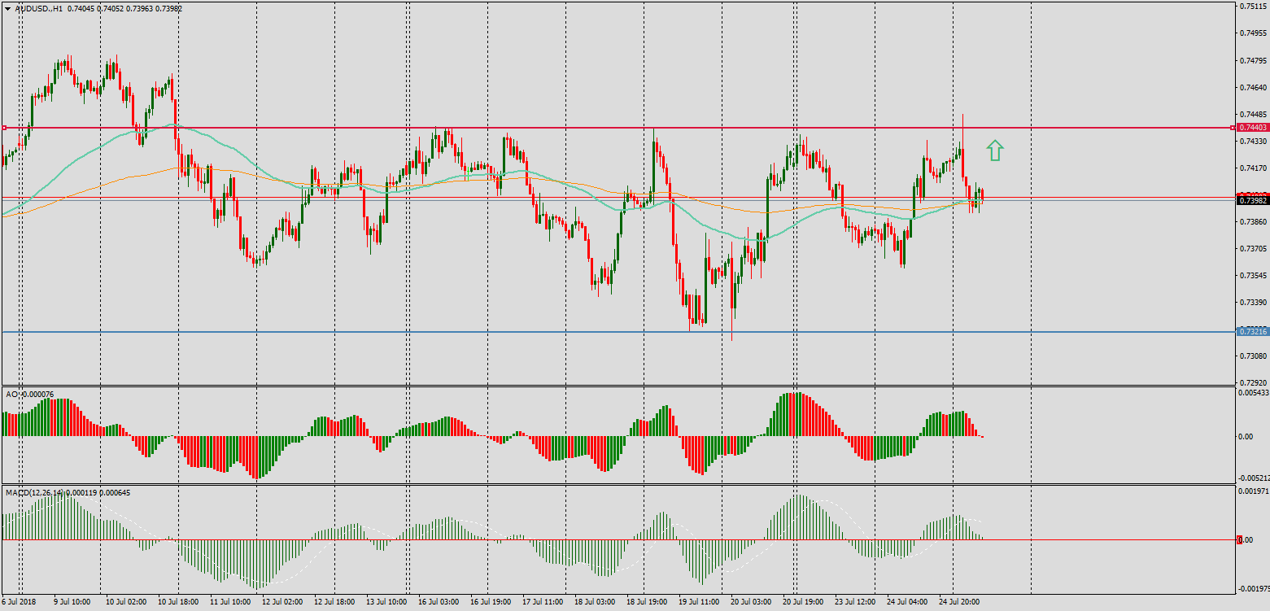The image size is (1270, 611).
Task: Click the 0.74795 price scale label
Action: click(x=1251, y=60)
